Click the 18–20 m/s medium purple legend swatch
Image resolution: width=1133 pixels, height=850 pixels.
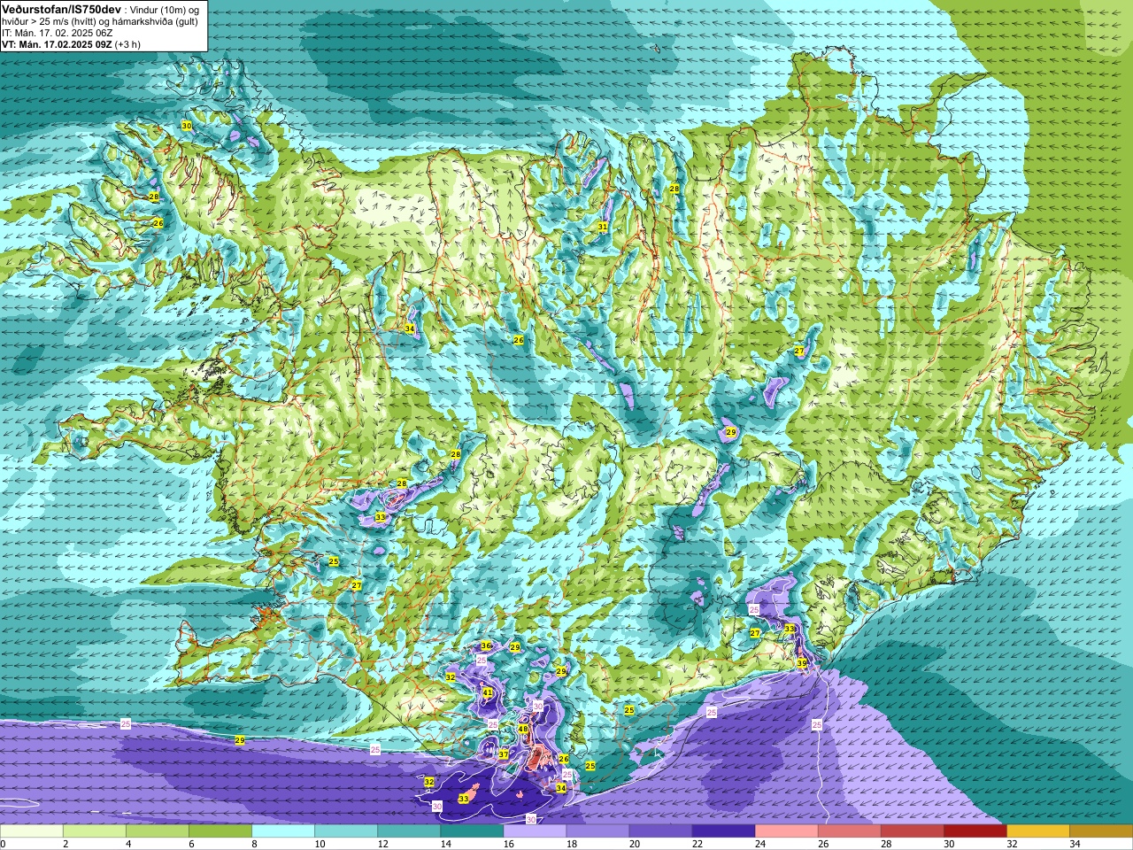[597, 831]
